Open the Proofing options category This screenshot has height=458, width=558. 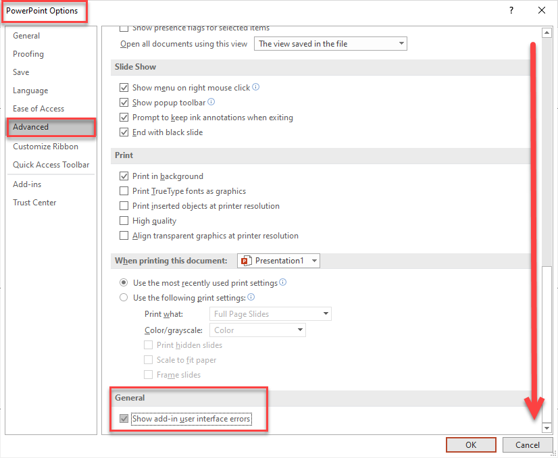coord(28,54)
